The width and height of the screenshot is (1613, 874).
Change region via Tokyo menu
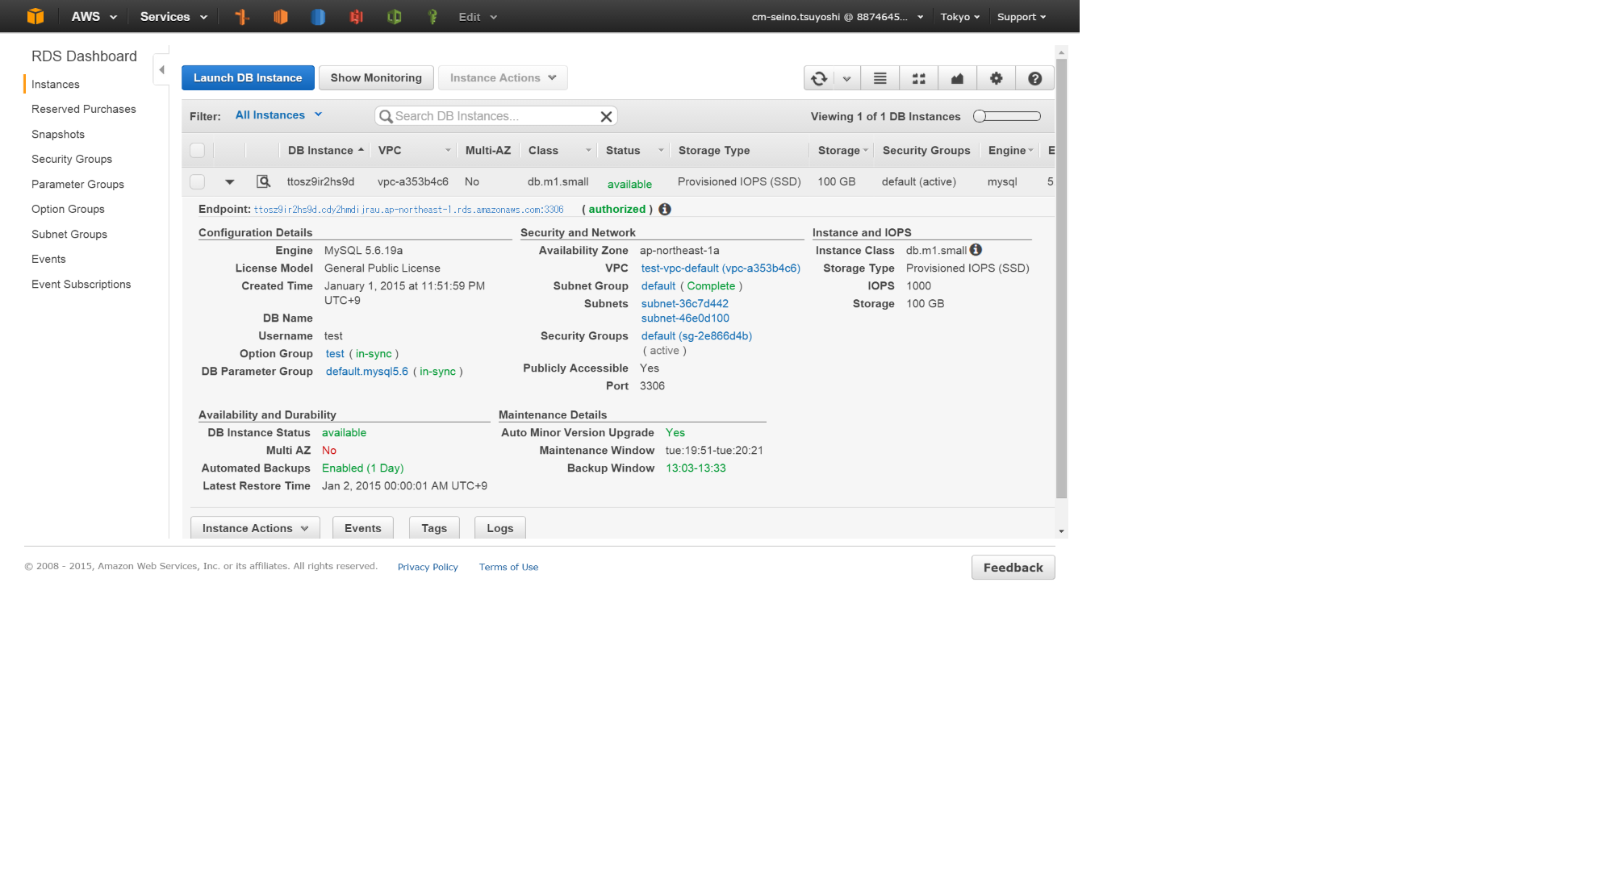[959, 16]
